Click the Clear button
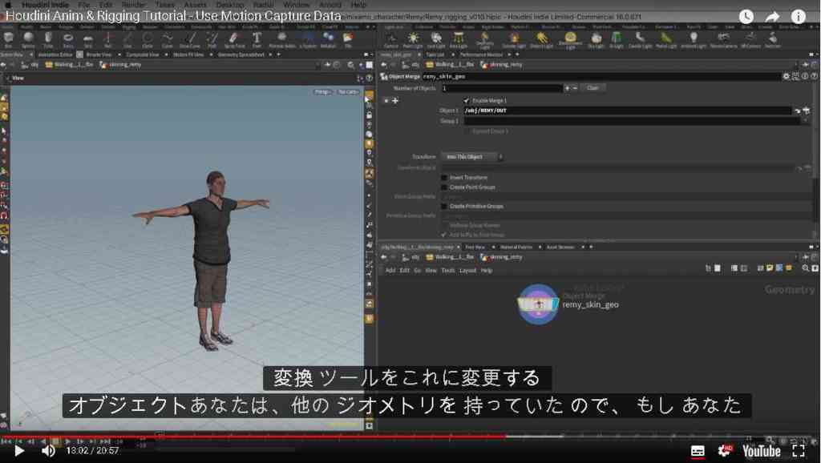Screen dimensions: 821x463 click(x=592, y=88)
